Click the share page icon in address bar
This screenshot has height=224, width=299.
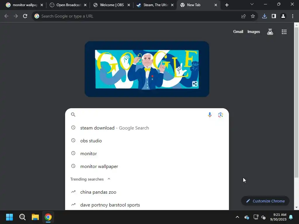(243, 16)
